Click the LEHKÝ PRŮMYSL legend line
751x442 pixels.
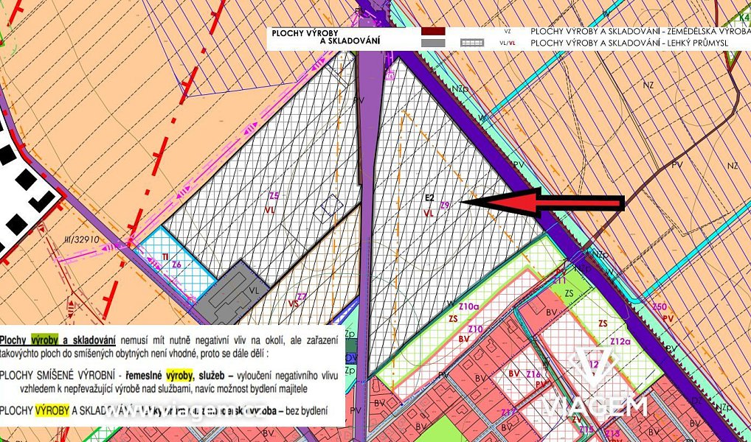(629, 43)
